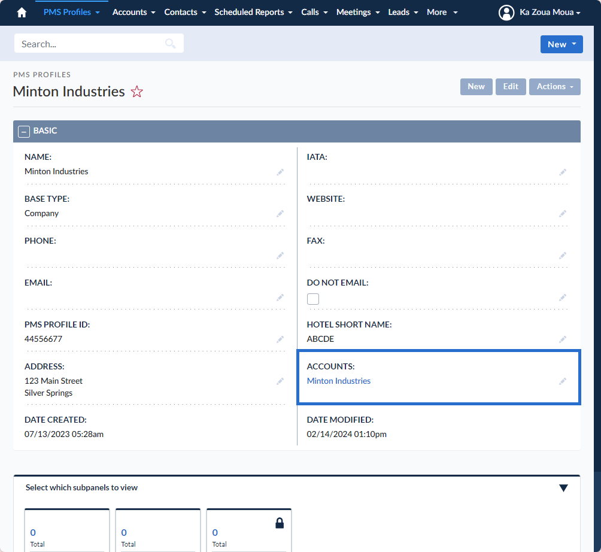Viewport: 601px width, 552px height.
Task: Open the Meetings module
Action: click(x=353, y=12)
